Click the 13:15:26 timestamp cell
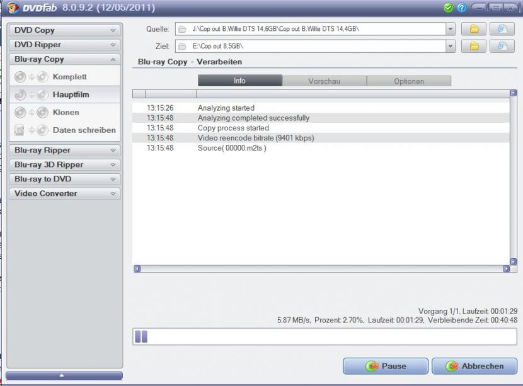Image resolution: width=523 pixels, height=386 pixels. tap(160, 108)
